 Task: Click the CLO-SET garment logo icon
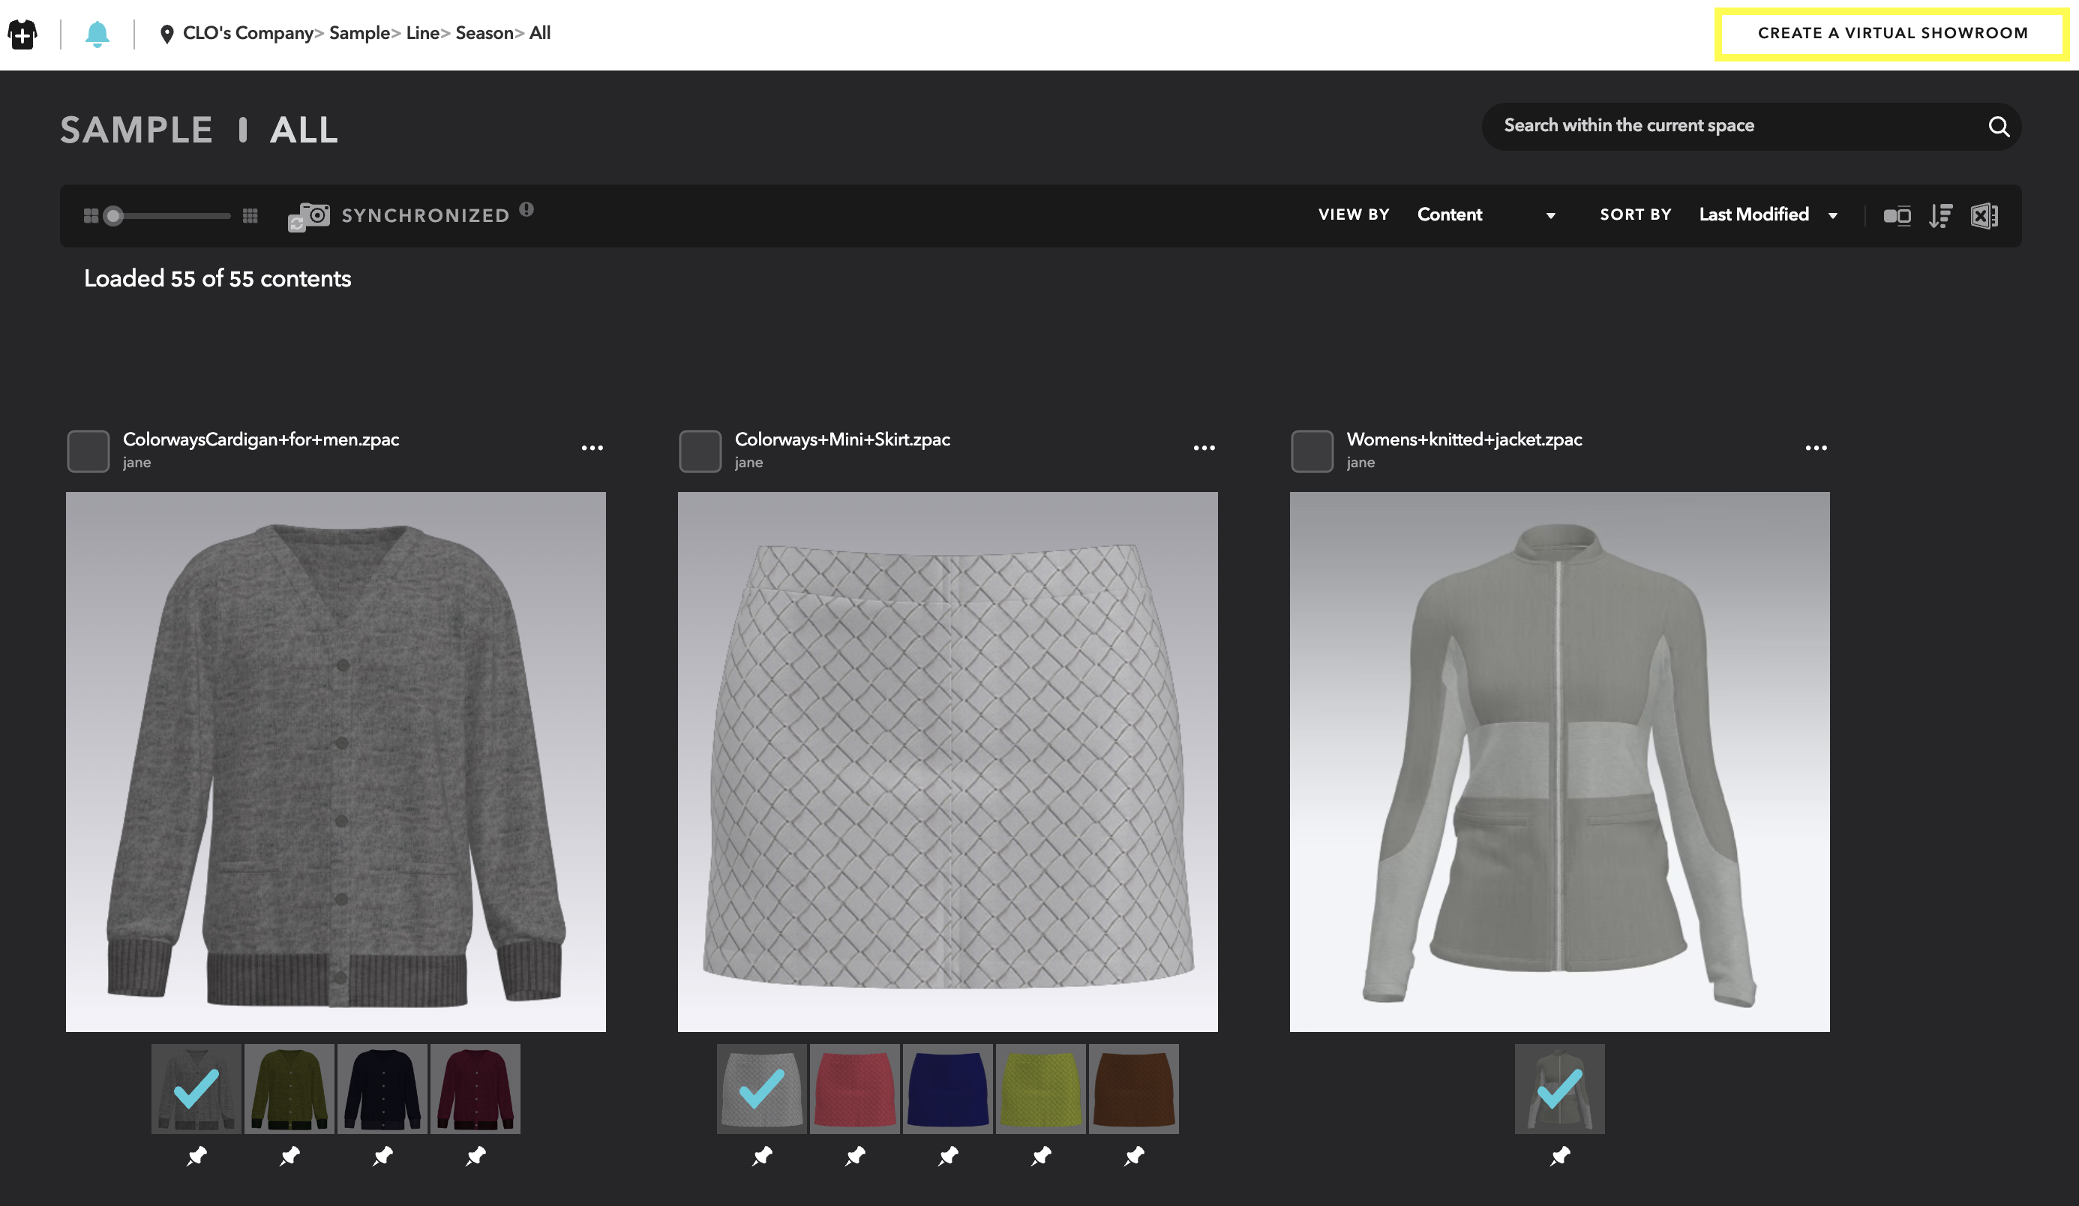pos(22,34)
